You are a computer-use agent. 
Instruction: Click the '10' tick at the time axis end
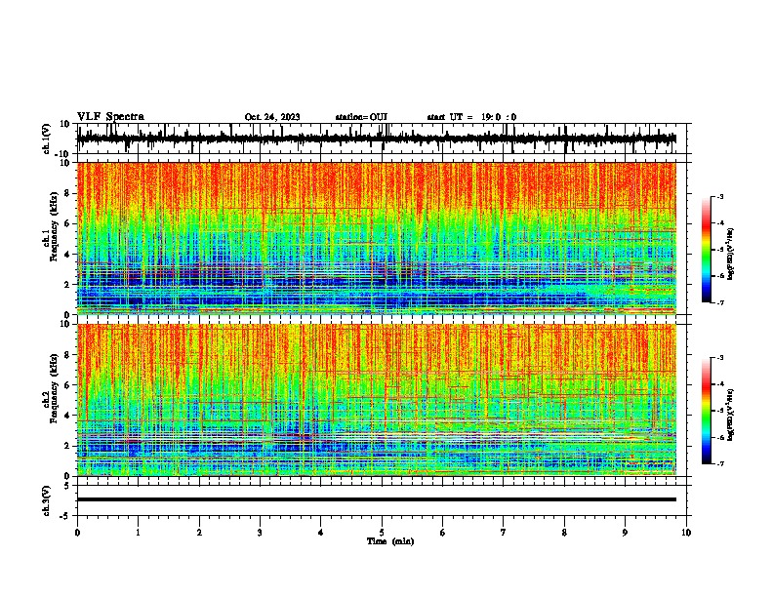(686, 533)
